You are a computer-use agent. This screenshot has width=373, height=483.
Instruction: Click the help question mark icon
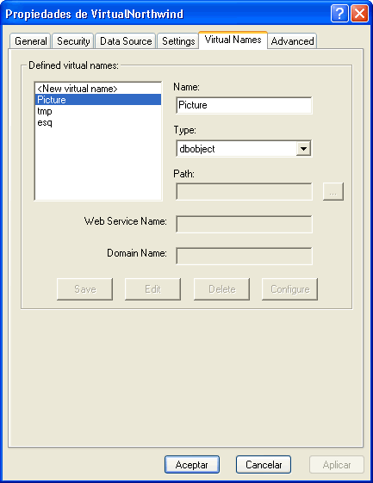(x=339, y=14)
